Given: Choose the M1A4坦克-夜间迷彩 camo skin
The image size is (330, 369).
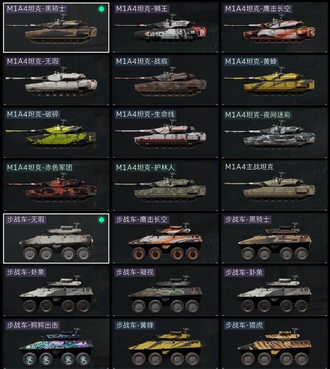Looking at the screenshot, I should tap(274, 133).
